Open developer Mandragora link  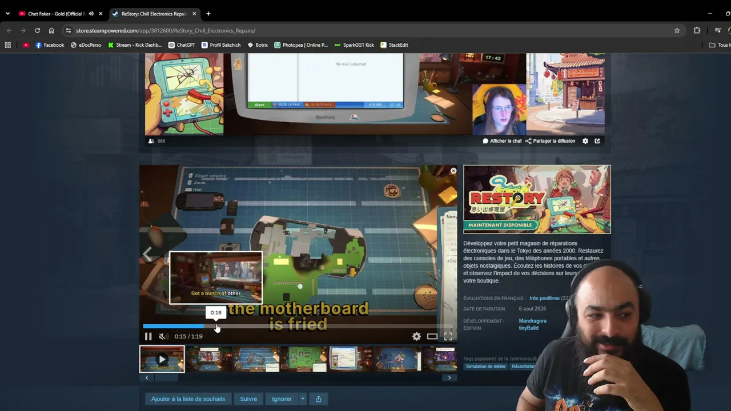click(x=532, y=321)
